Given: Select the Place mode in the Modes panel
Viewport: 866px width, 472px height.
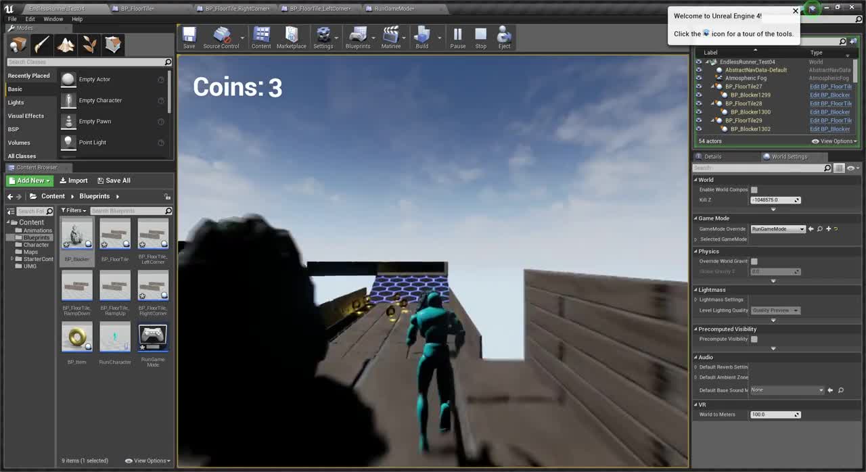Looking at the screenshot, I should [x=18, y=44].
